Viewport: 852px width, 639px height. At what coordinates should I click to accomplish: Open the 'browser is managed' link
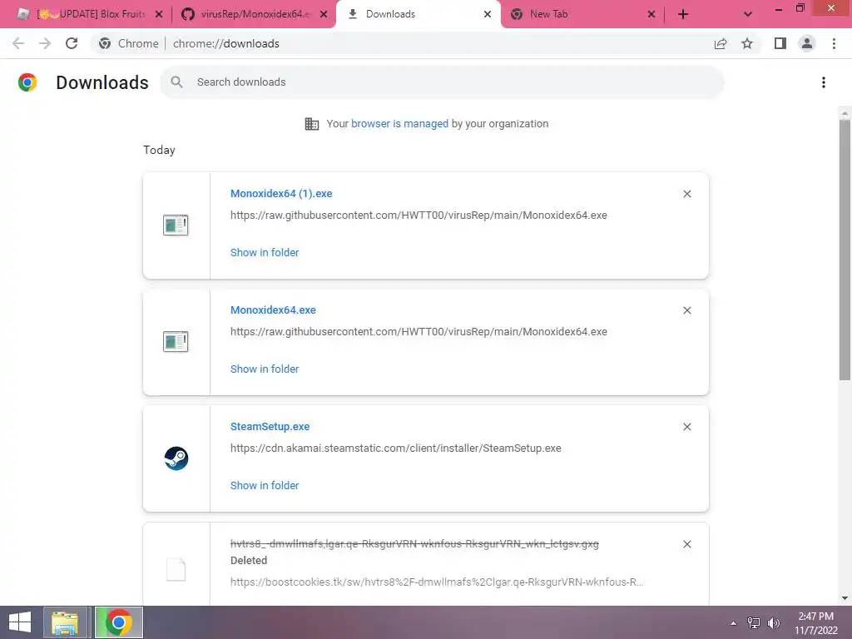[399, 123]
